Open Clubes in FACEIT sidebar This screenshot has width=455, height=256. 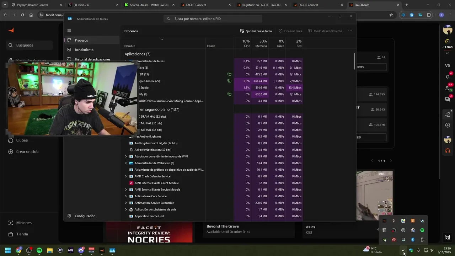point(18,140)
